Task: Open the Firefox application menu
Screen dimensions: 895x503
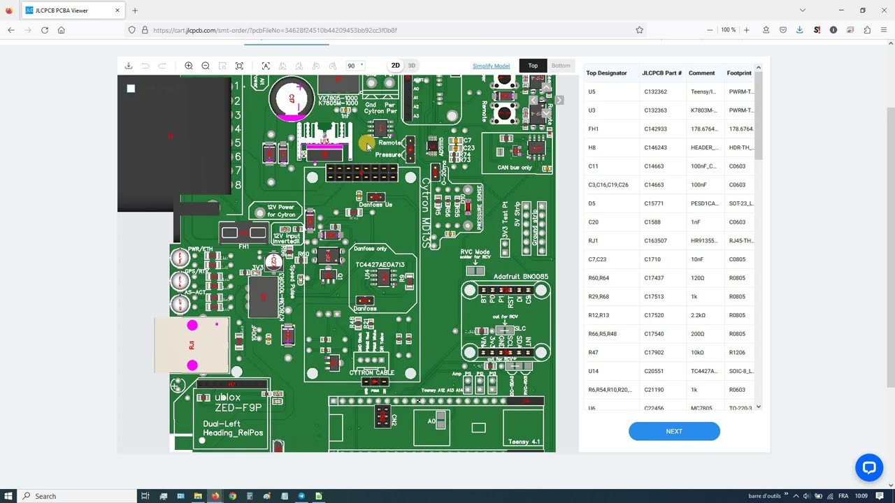Action: point(884,30)
